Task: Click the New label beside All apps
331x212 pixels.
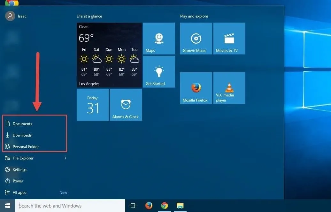Action: coord(63,193)
